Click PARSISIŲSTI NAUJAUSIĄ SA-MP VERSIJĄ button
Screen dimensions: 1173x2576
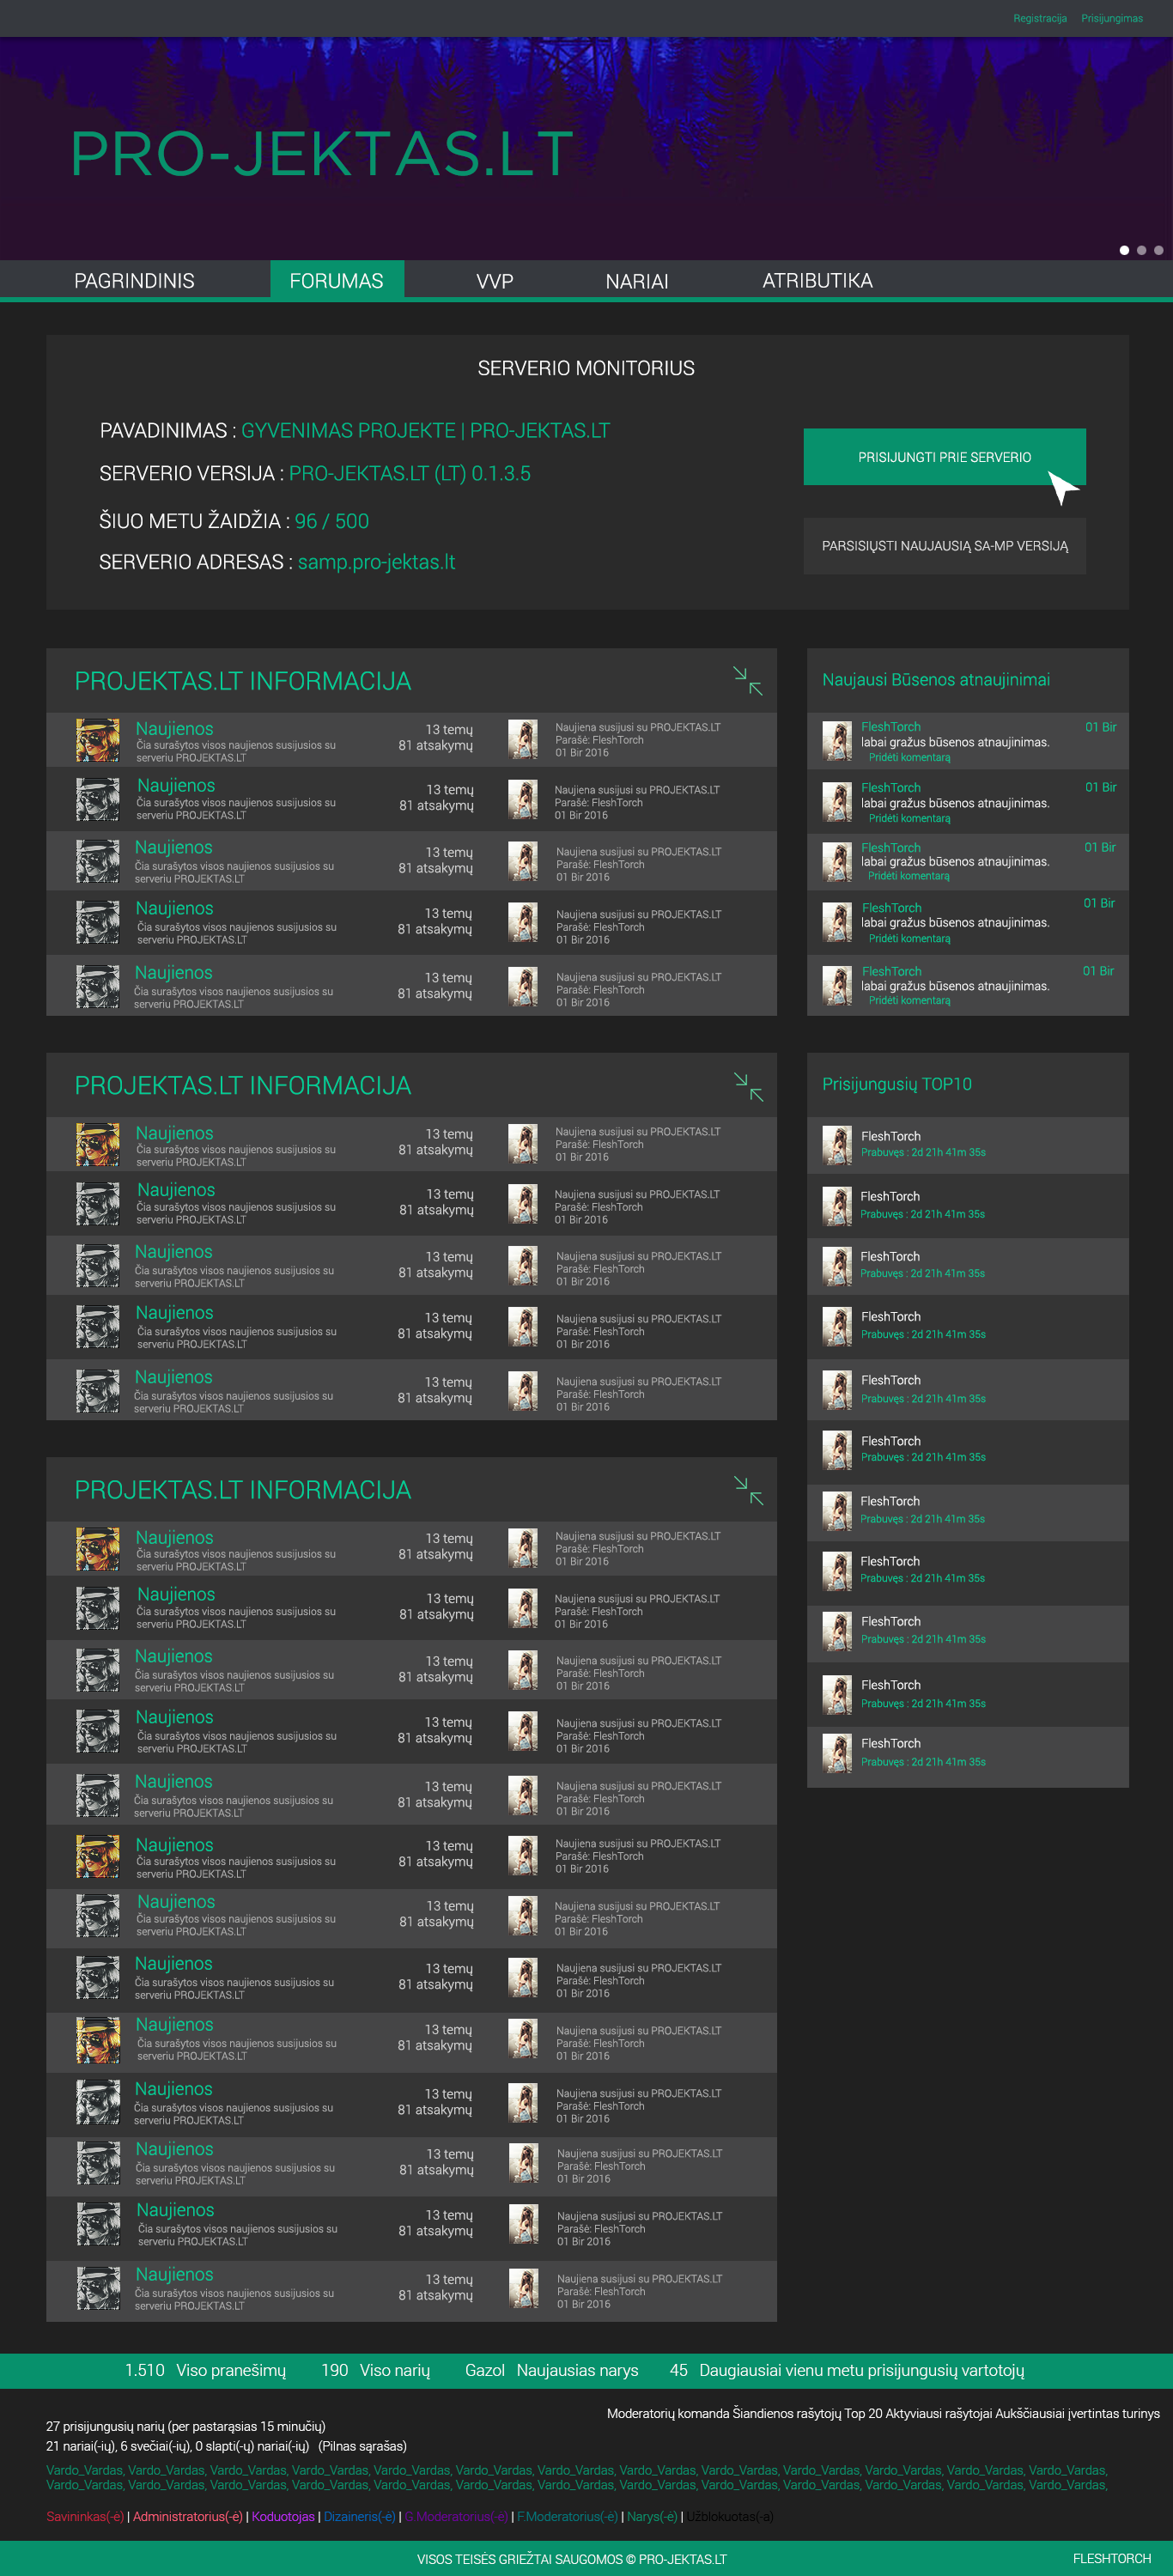[x=944, y=546]
